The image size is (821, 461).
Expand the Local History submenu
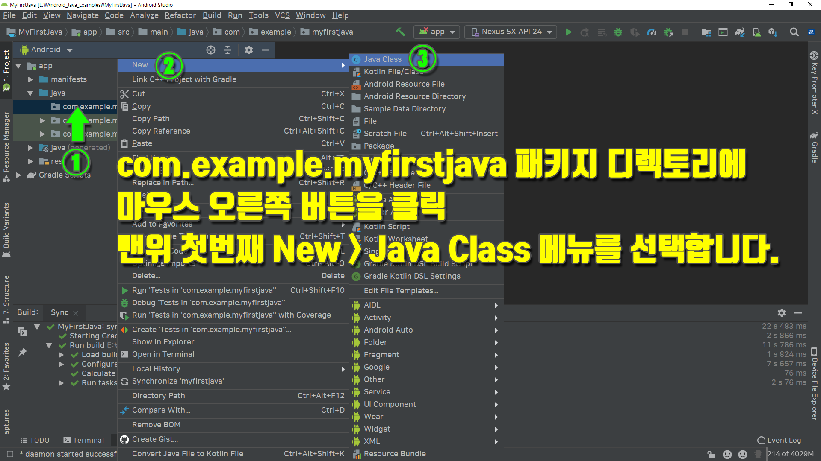click(233, 369)
